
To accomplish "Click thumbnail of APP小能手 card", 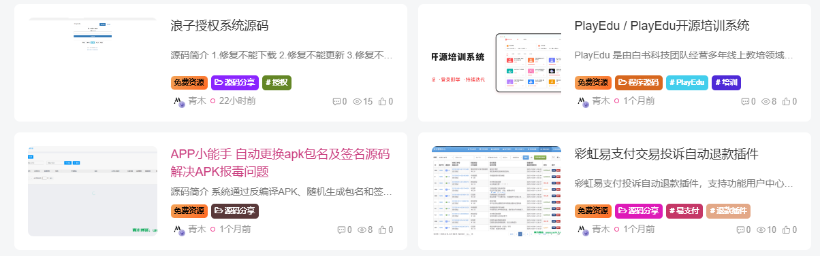I will point(92,191).
